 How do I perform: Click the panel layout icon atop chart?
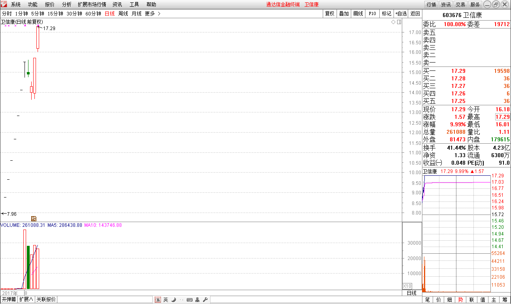pos(399,22)
